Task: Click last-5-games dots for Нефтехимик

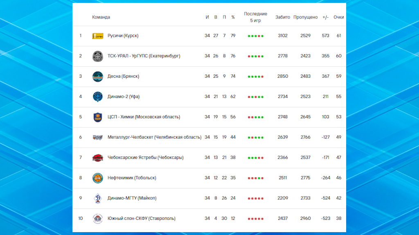Action: tap(255, 179)
